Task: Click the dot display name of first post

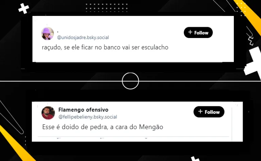Action: coord(58,32)
